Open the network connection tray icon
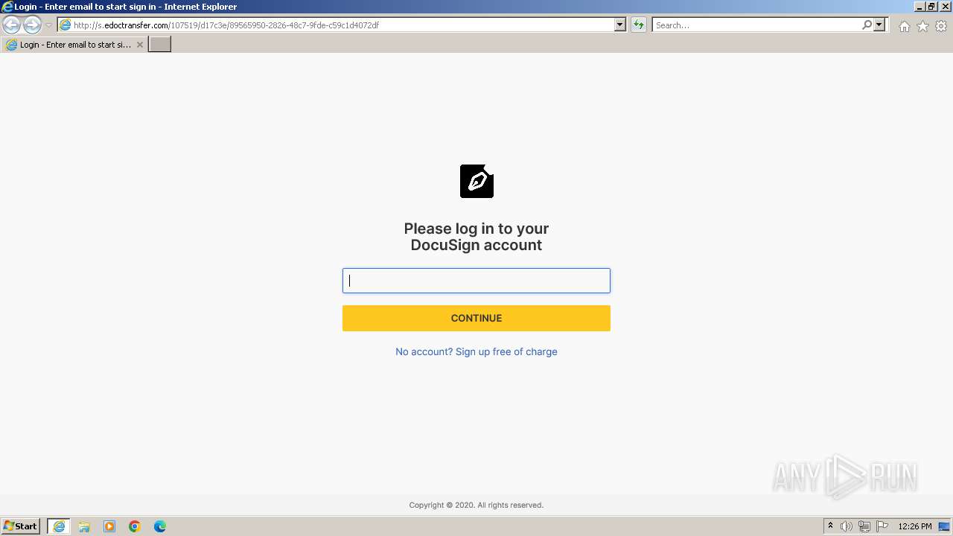953x536 pixels. [864, 526]
